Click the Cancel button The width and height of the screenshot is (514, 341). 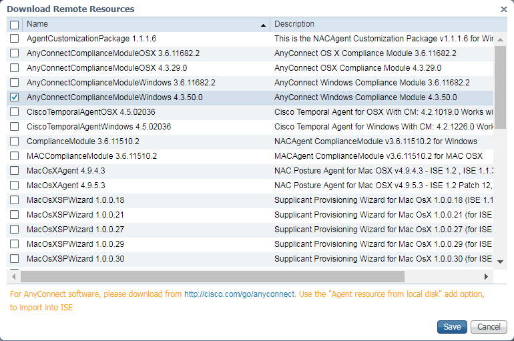point(489,327)
